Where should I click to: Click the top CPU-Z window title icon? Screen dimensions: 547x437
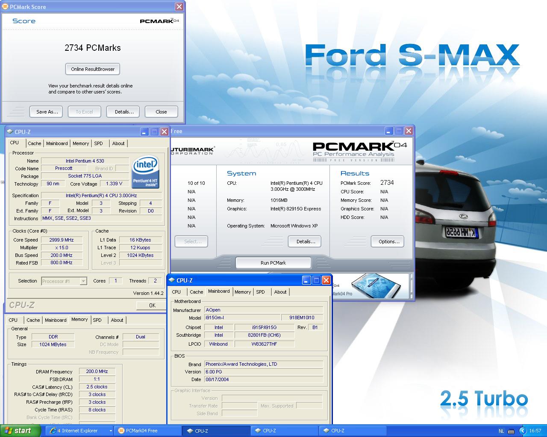coord(10,132)
